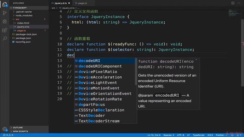Click TypeScript version 3.6.3
Screen dimensions: 244x137
[x=210, y=135]
